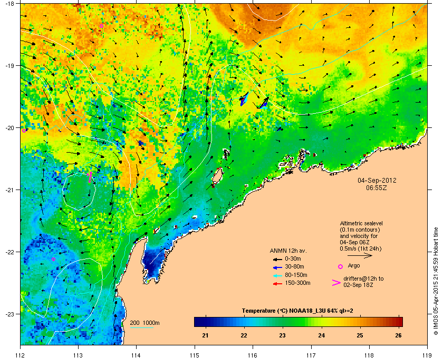Click latitude axis label '-20'
443x358 pixels.
(10, 128)
